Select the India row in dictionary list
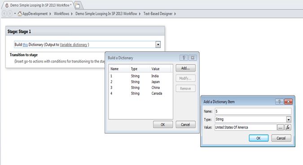This screenshot has width=303, height=165. click(141, 76)
